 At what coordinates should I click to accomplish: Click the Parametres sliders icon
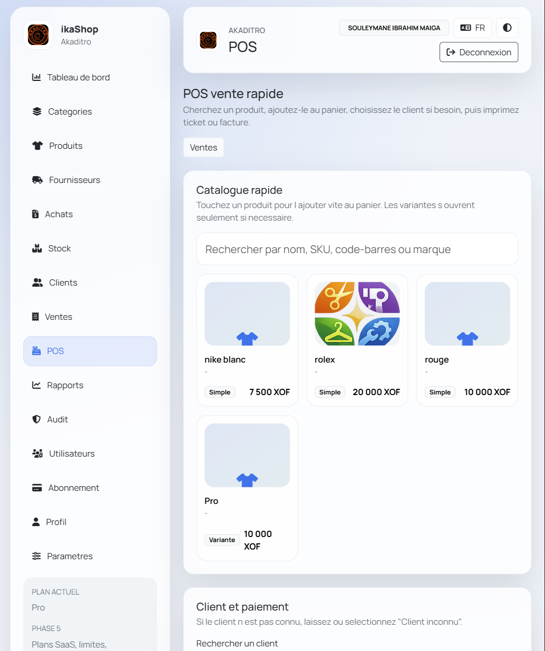pos(36,556)
